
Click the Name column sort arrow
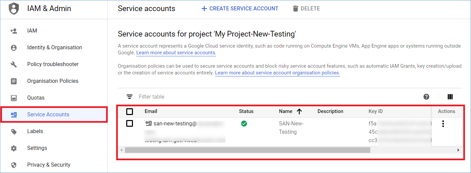point(299,111)
